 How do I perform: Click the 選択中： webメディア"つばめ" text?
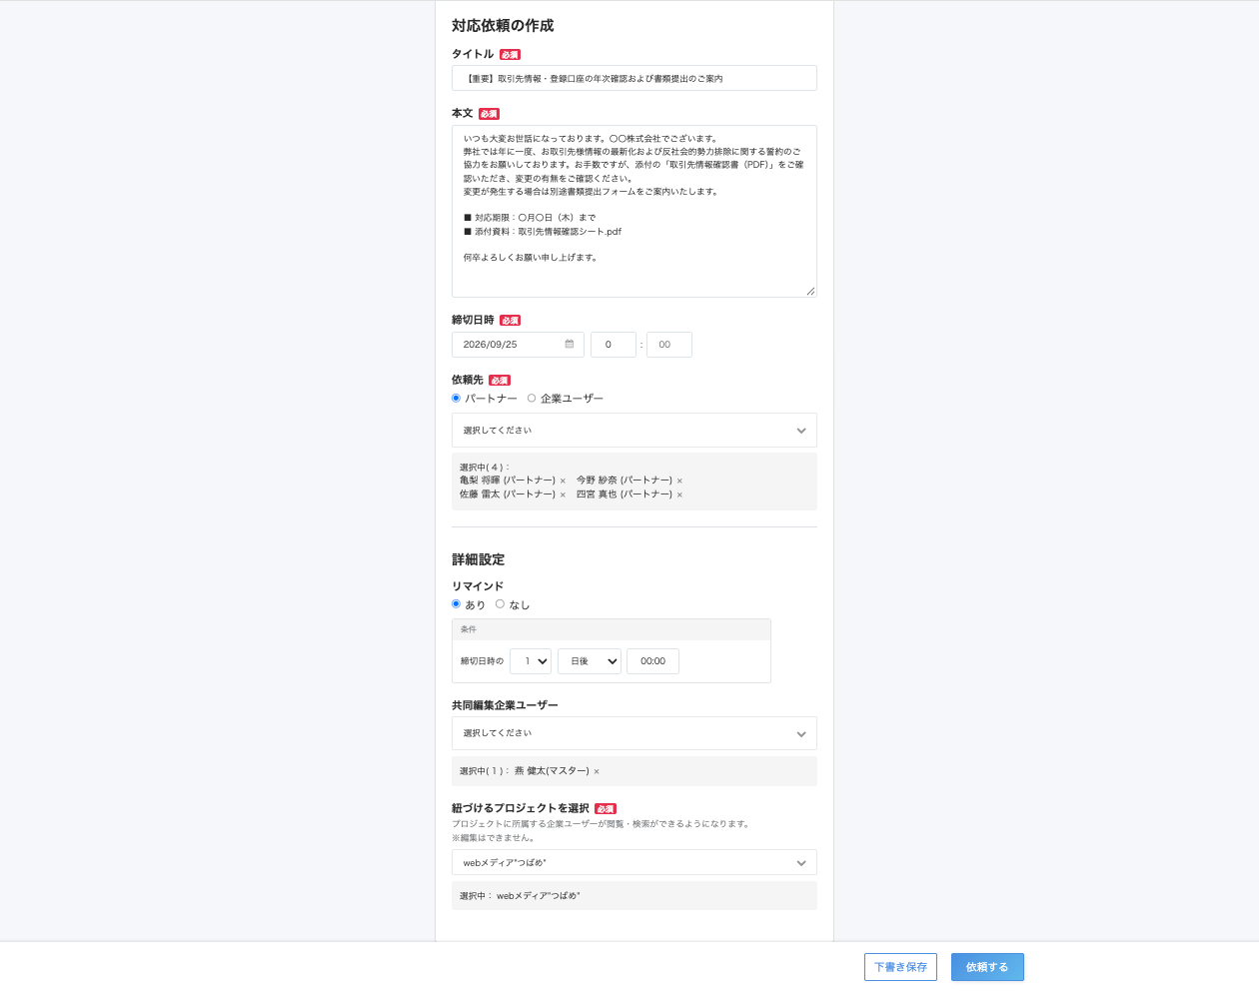[x=520, y=896]
